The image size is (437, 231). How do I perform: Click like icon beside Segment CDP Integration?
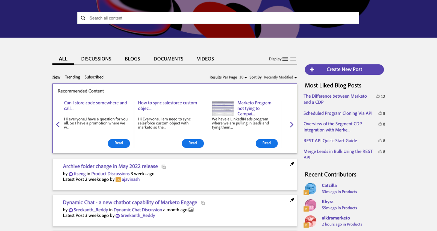pos(380,124)
